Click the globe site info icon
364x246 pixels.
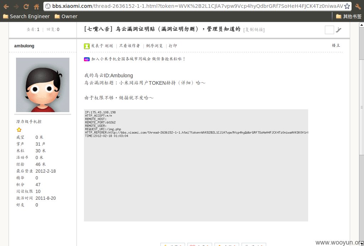[x=48, y=6]
